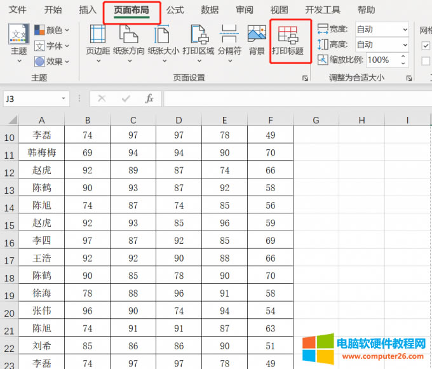Click the formula bar input field
Image resolution: width=432 pixels, height=369 pixels.
pos(292,98)
